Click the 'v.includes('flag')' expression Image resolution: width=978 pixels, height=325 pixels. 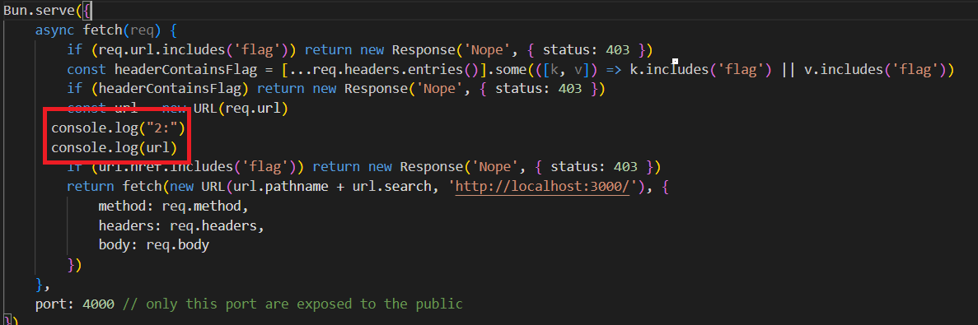[875, 70]
